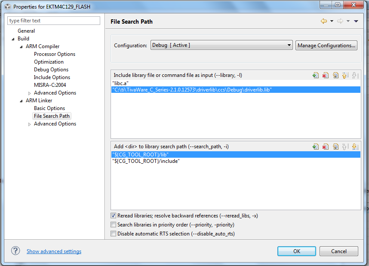Select Processor Options page
Screen dimensions: 369x266
pos(55,54)
